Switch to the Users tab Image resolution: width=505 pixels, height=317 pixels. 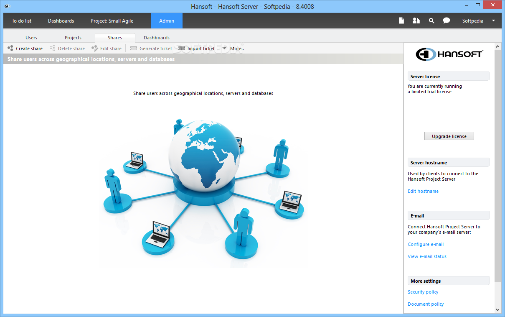click(x=31, y=38)
